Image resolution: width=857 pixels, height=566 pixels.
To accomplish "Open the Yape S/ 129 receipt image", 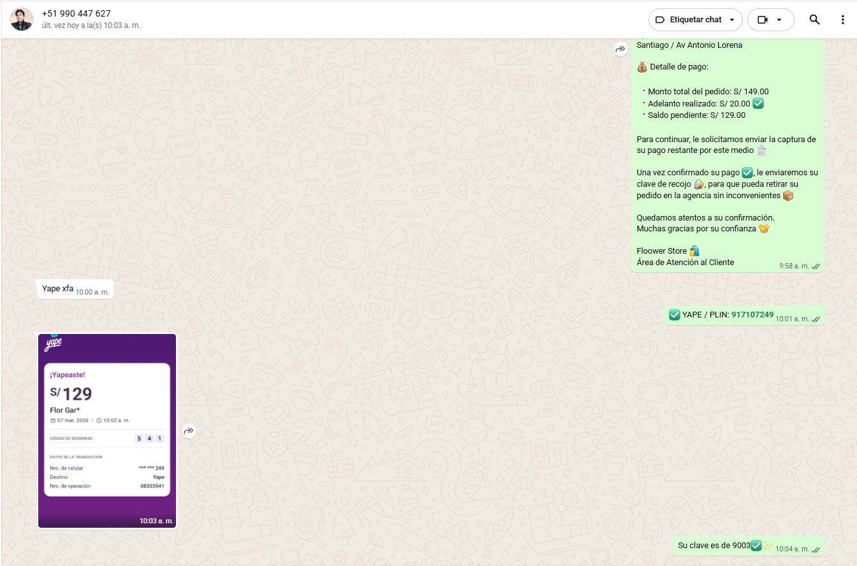I will point(107,430).
